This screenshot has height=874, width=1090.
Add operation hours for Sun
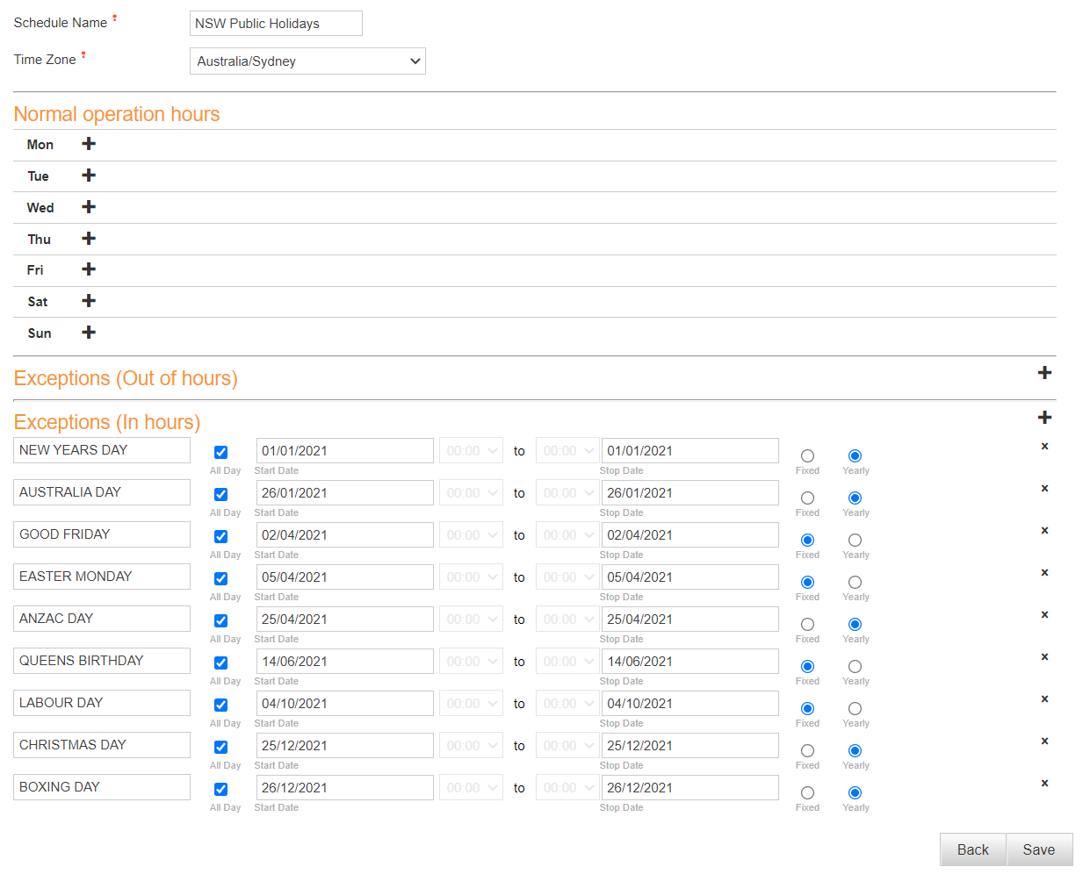click(89, 333)
